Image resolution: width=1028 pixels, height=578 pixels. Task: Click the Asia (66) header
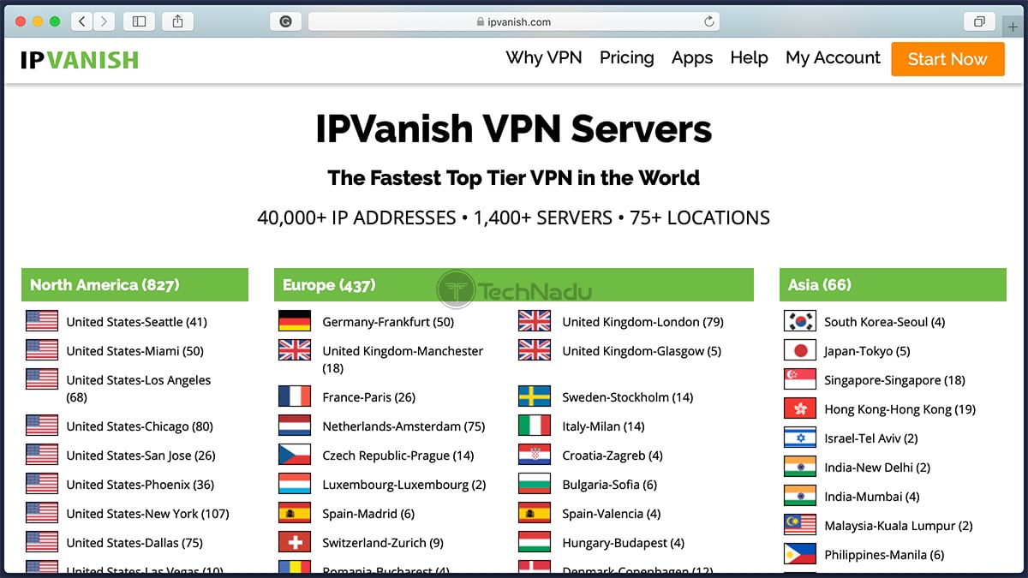(x=893, y=285)
